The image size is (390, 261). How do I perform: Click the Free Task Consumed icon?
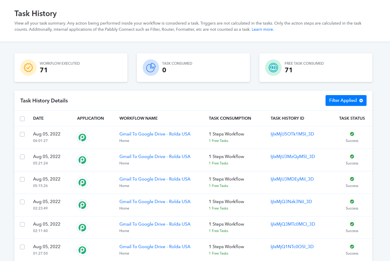click(x=273, y=68)
